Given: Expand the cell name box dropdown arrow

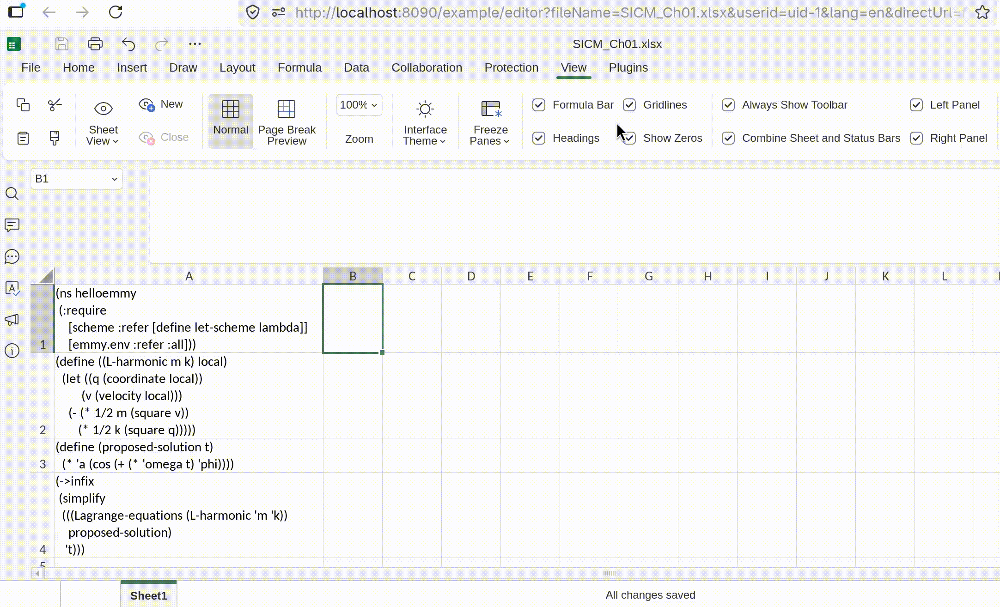Looking at the screenshot, I should 114,179.
